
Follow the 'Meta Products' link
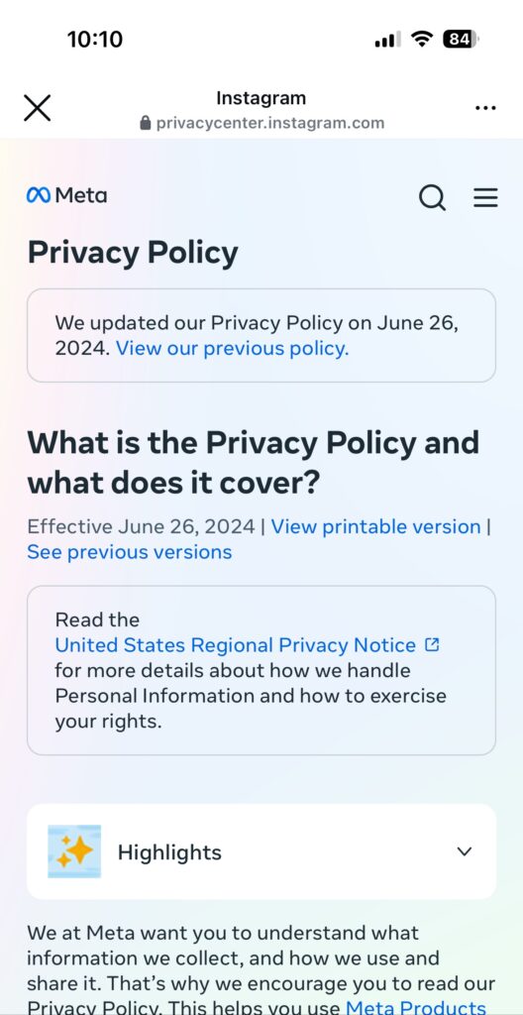point(416,1007)
